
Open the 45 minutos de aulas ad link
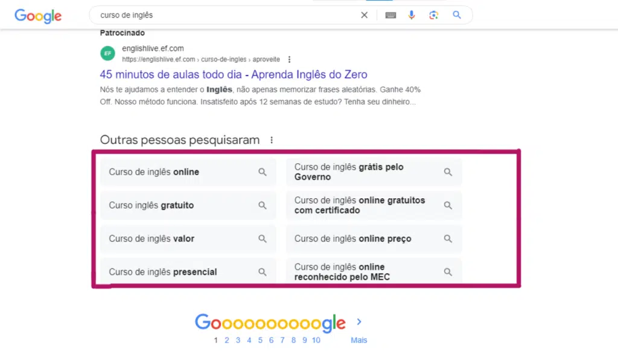point(234,74)
